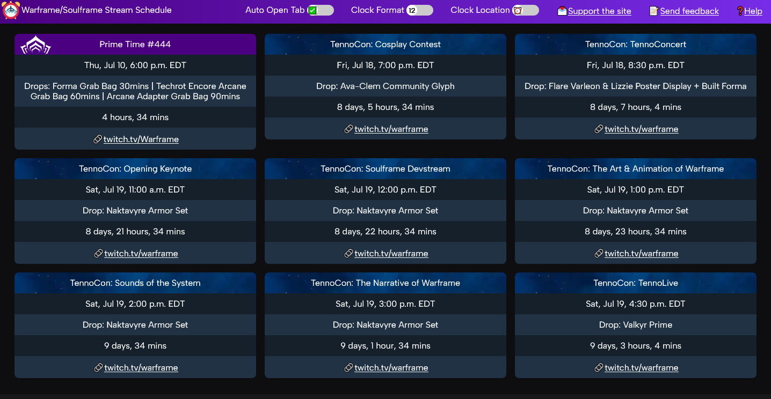This screenshot has width=771, height=399.
Task: Click the TennoCon: Cosplay Contest title
Action: (x=385, y=45)
